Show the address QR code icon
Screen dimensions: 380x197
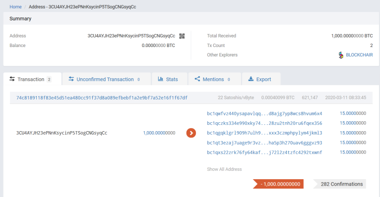[x=182, y=36]
